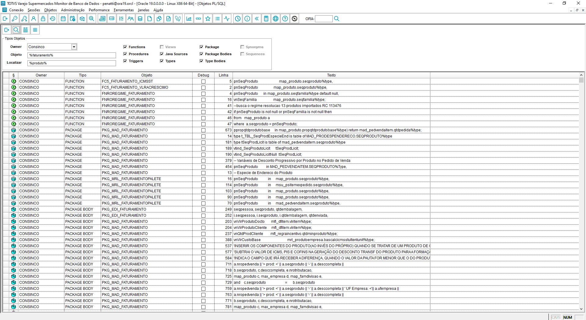
Task: Toggle the Package checkbox
Action: pyautogui.click(x=201, y=47)
